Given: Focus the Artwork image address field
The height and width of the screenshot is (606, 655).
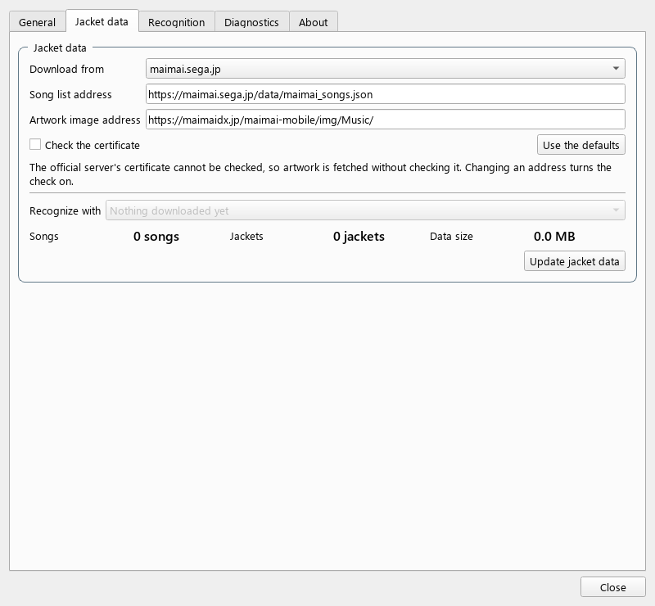Looking at the screenshot, I should point(385,120).
